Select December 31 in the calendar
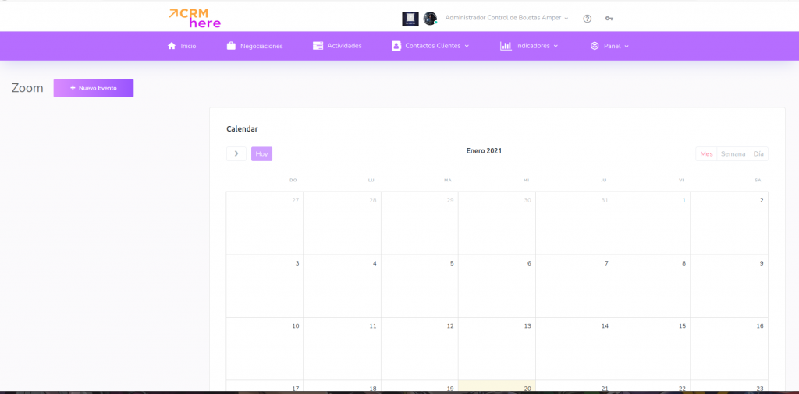Image resolution: width=799 pixels, height=394 pixels. (574, 223)
